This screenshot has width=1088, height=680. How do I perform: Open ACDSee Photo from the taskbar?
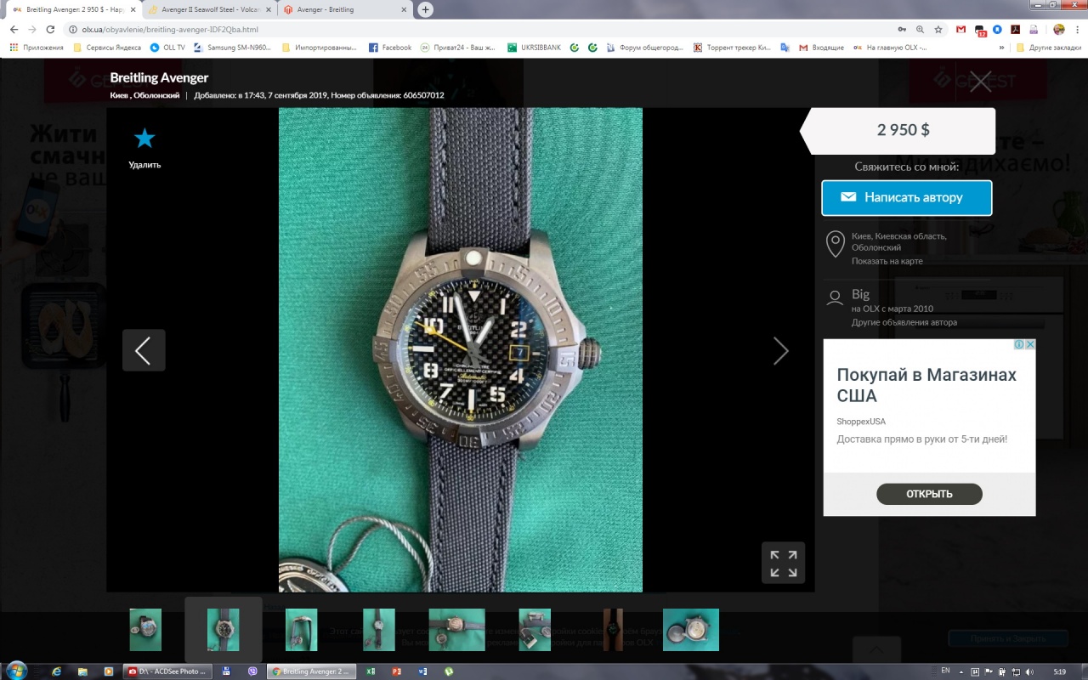tap(168, 671)
